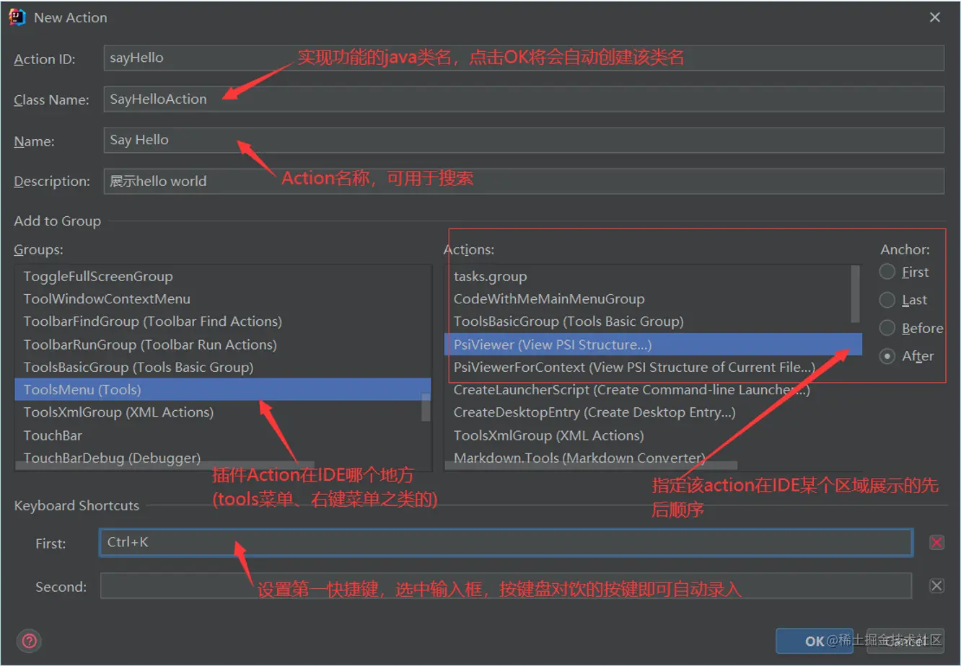
Task: Click the Description input field
Action: pyautogui.click(x=524, y=181)
